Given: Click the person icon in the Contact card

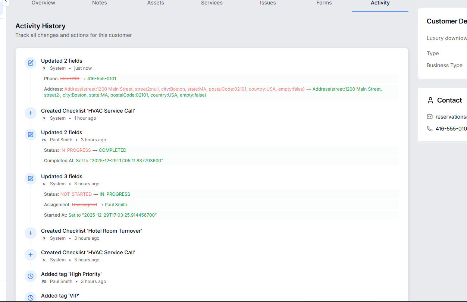Looking at the screenshot, I should tap(430, 100).
